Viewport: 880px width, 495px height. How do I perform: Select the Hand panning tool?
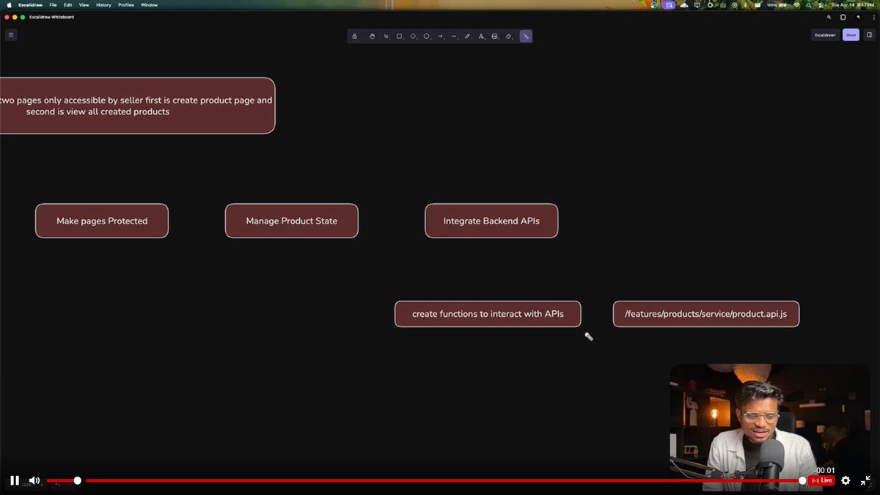[372, 36]
